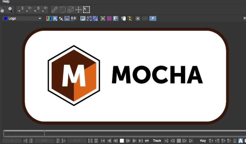Play the clip forwards
The image size is (246, 144).
(134, 141)
